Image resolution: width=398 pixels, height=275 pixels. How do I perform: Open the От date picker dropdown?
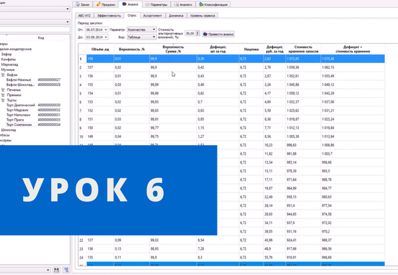[x=105, y=30]
